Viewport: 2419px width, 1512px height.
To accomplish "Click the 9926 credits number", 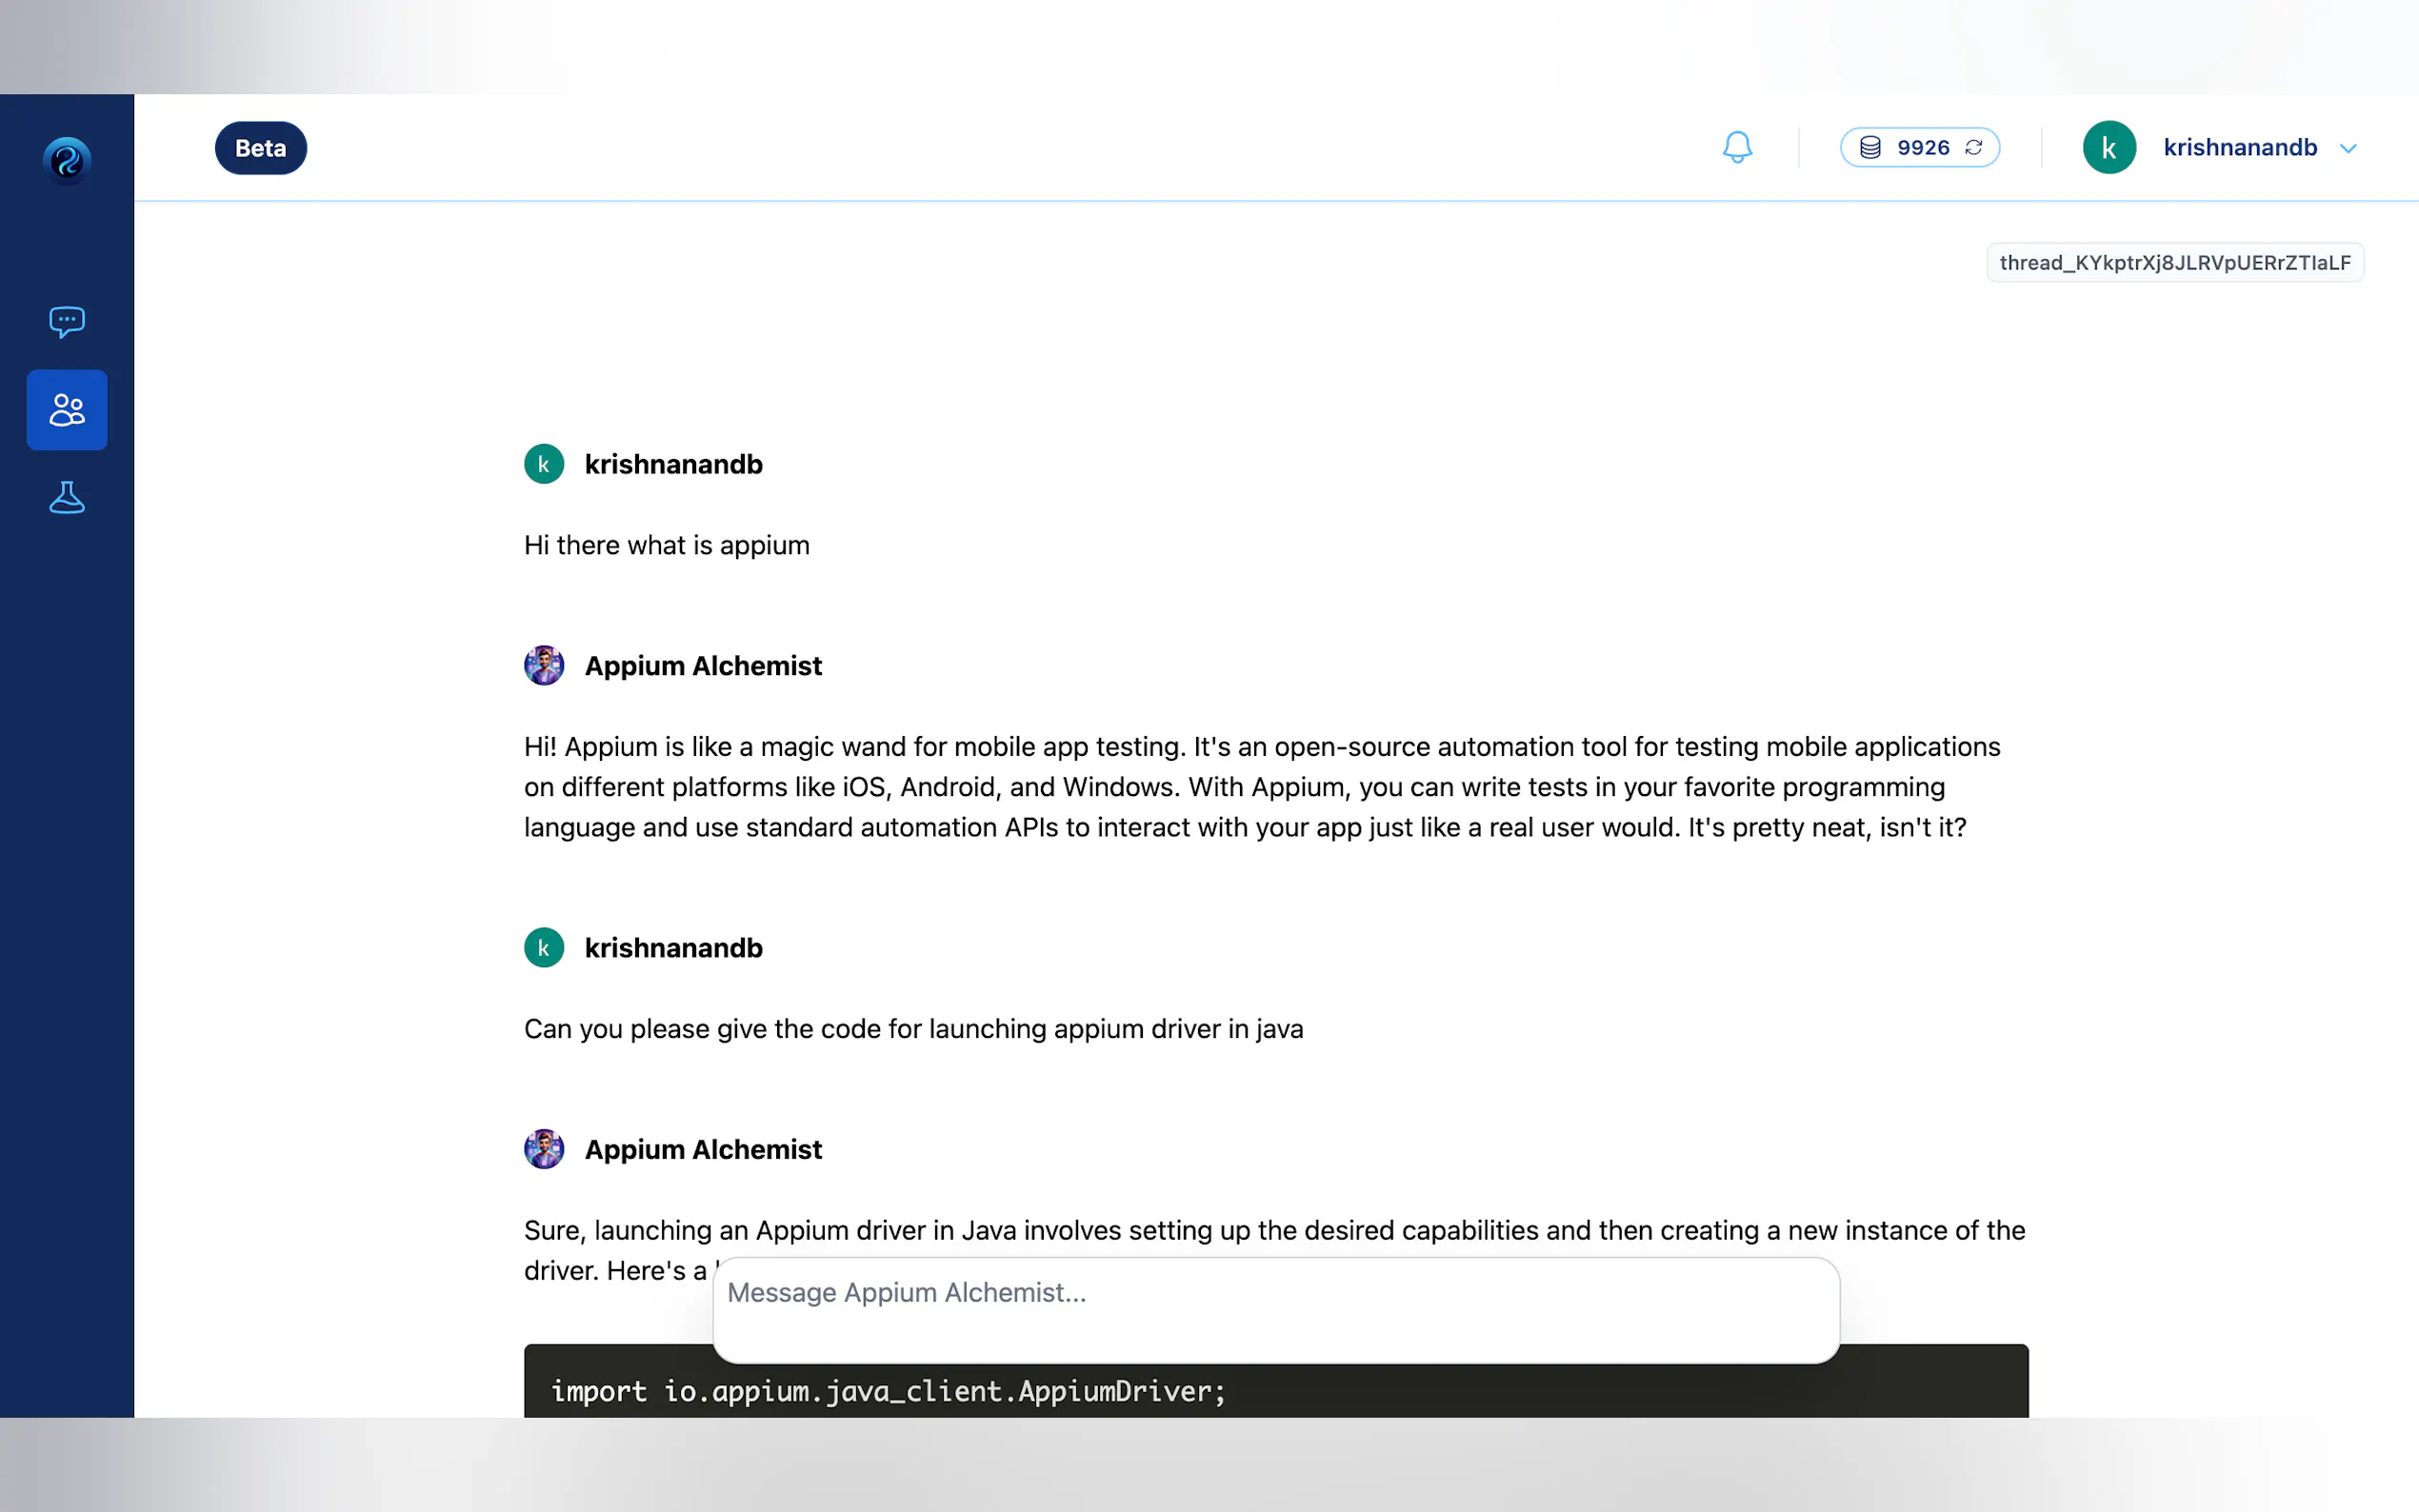I will pyautogui.click(x=1922, y=148).
